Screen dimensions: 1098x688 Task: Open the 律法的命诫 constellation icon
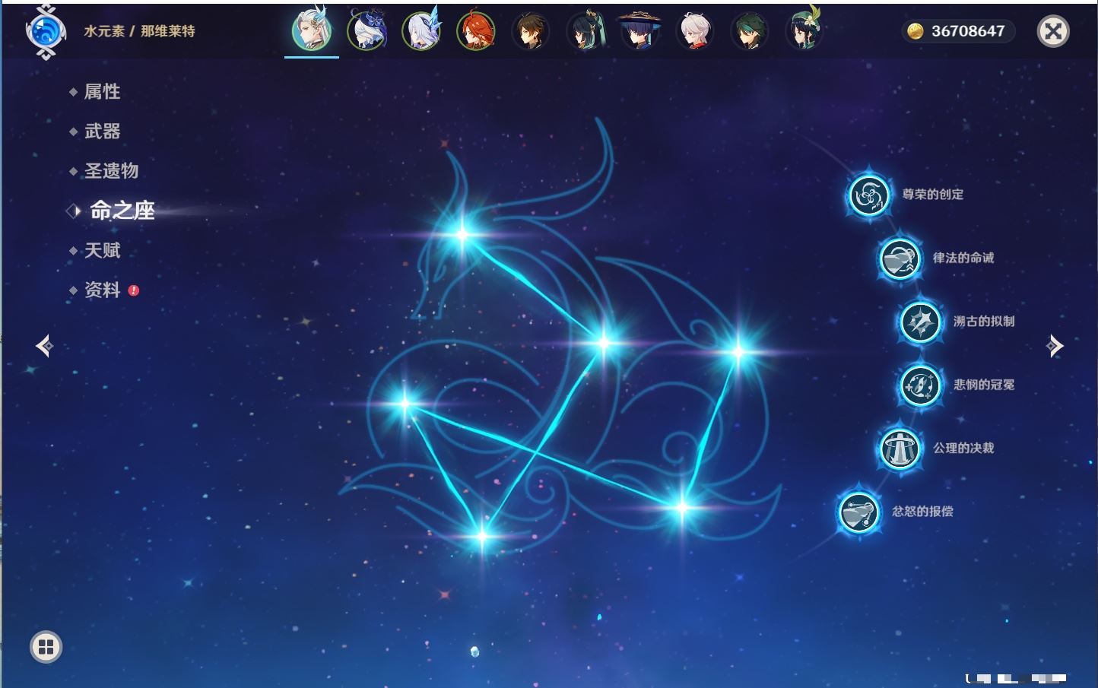[900, 258]
